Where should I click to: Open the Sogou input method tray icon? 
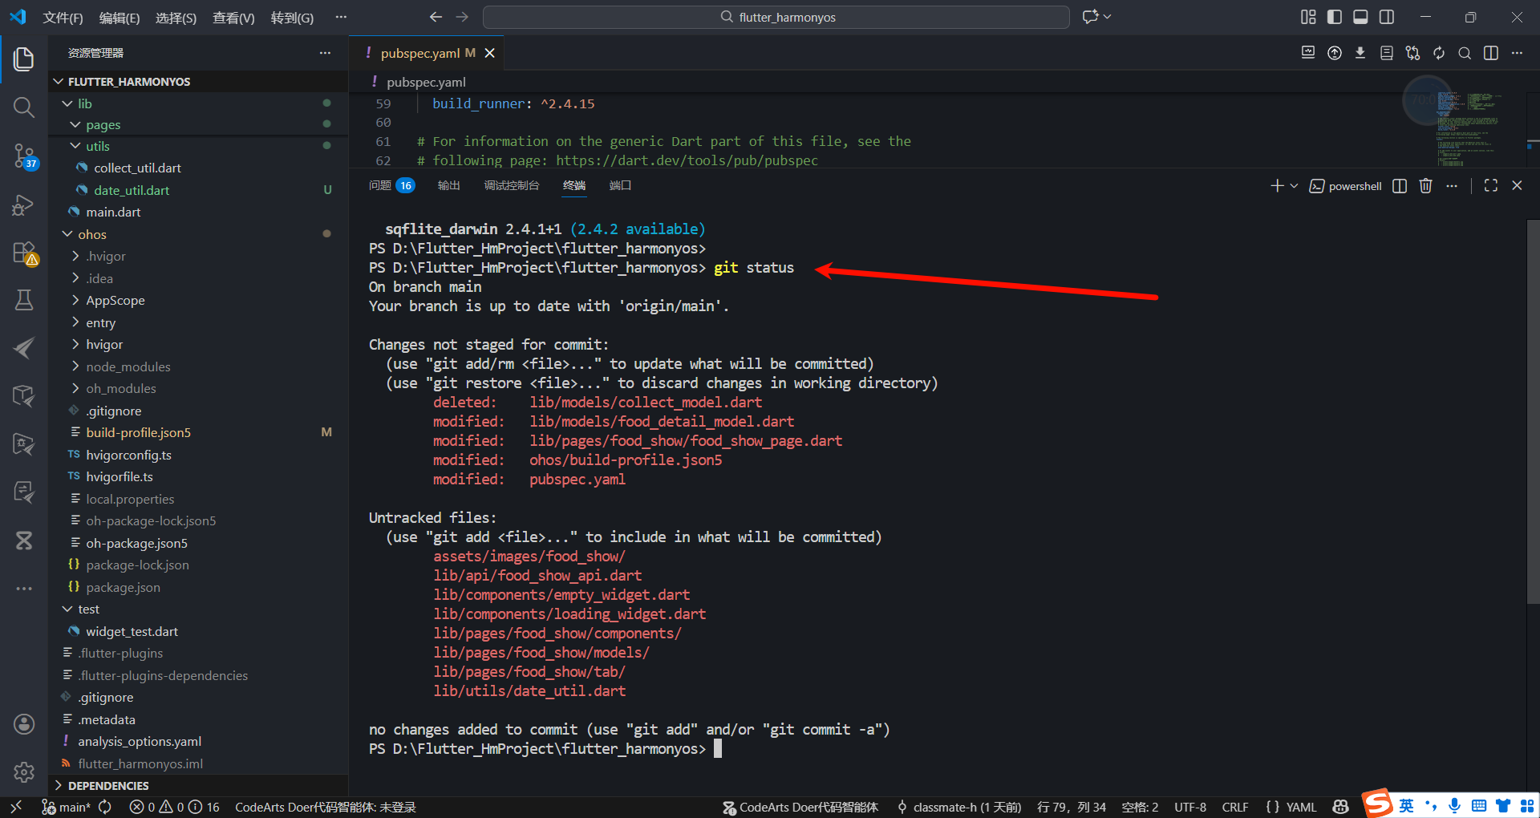(1378, 804)
